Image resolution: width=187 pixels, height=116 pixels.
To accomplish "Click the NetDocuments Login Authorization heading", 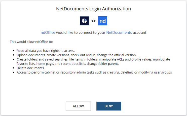I will click(93, 9).
